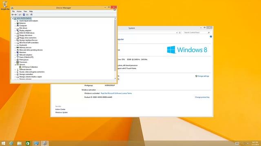Click the Properties toolbar icon in Device Manager
The width and height of the screenshot is (261, 146).
[20, 15]
